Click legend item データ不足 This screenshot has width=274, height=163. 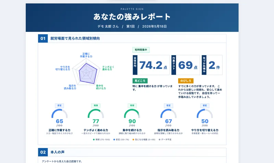[x=165, y=140]
